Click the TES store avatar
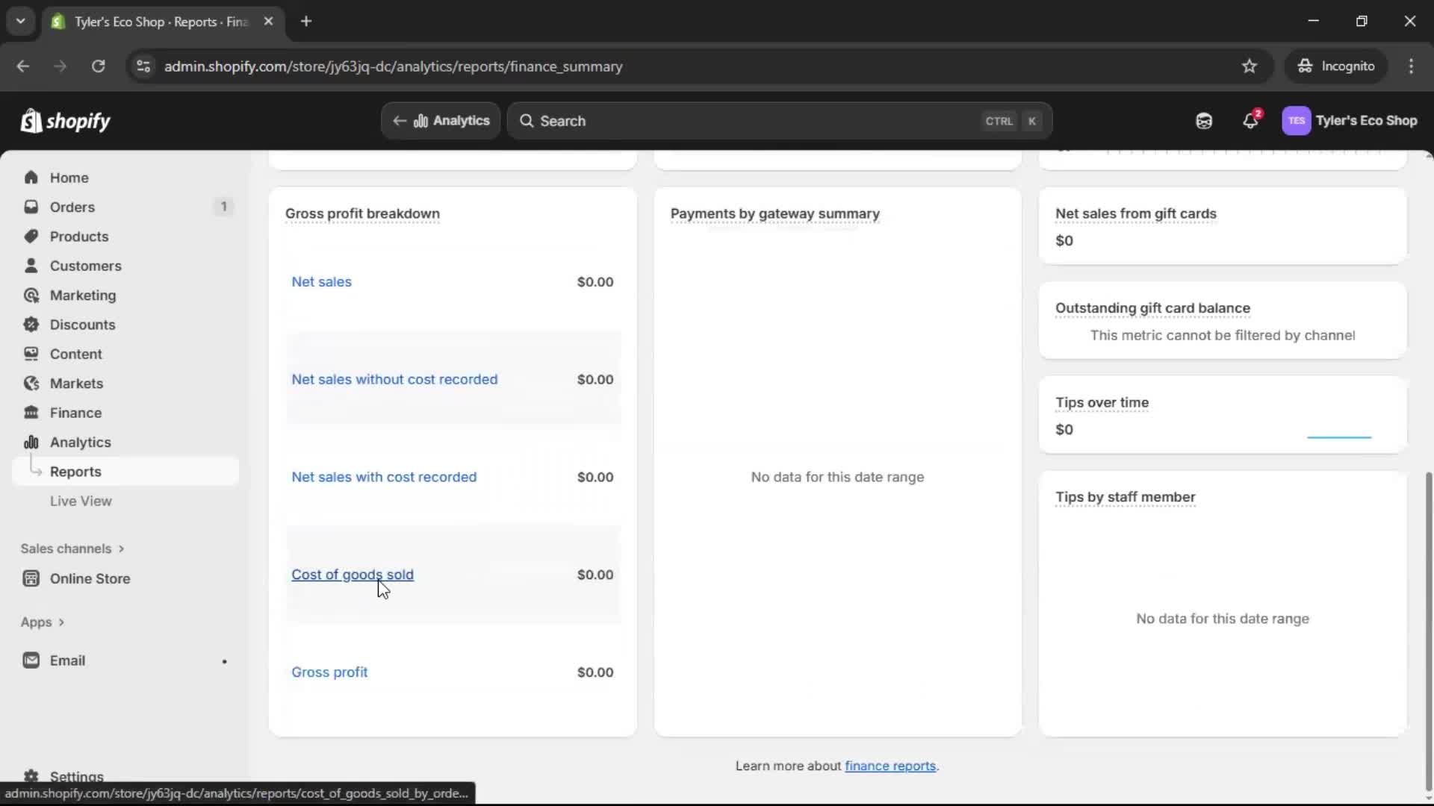This screenshot has height=806, width=1434. point(1297,120)
